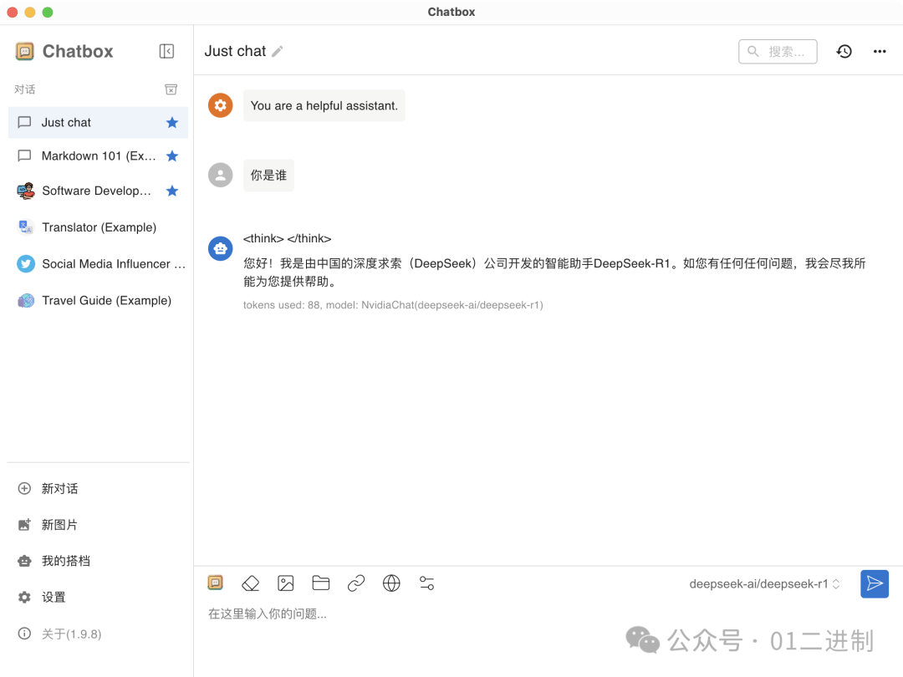Attach a file using the folder icon
This screenshot has height=677, width=903.
click(321, 583)
